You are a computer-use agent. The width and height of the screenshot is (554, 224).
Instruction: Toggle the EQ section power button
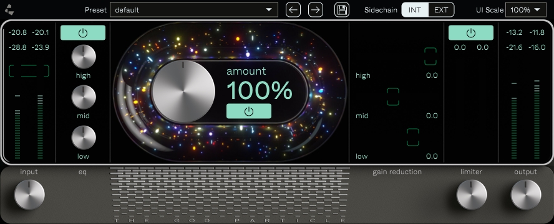pos(83,33)
